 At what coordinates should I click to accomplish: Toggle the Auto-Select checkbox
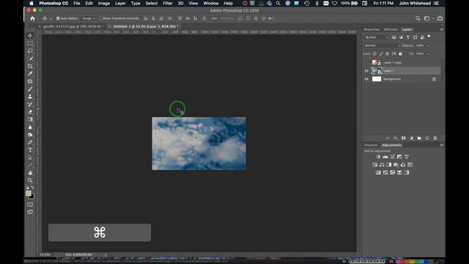click(58, 18)
